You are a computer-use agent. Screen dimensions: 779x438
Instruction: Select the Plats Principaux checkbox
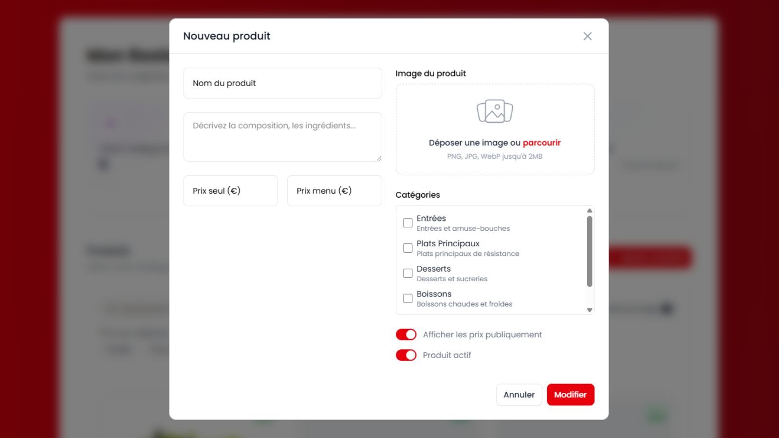pos(408,248)
